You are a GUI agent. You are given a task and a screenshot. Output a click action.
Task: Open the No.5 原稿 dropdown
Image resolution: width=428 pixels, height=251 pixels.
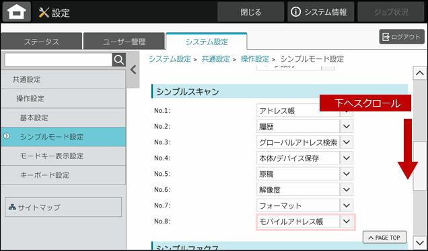[x=305, y=174]
